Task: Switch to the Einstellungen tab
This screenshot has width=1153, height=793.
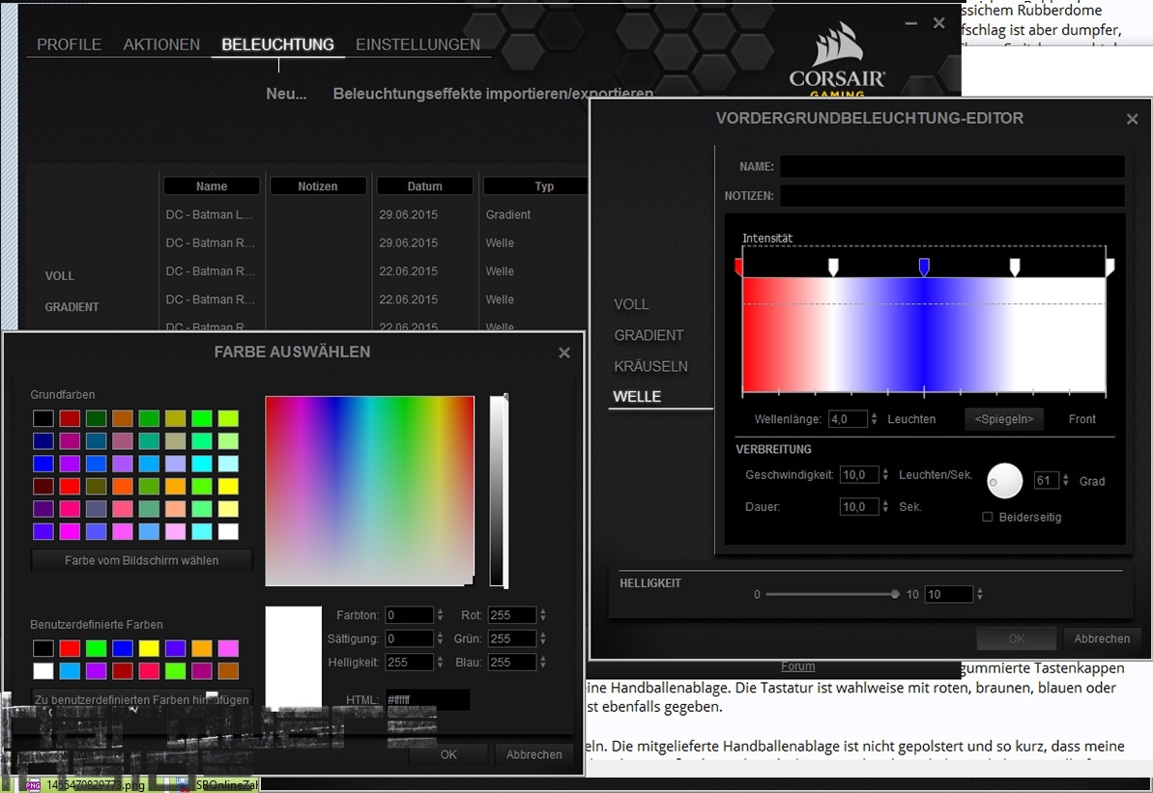Action: click(x=418, y=44)
